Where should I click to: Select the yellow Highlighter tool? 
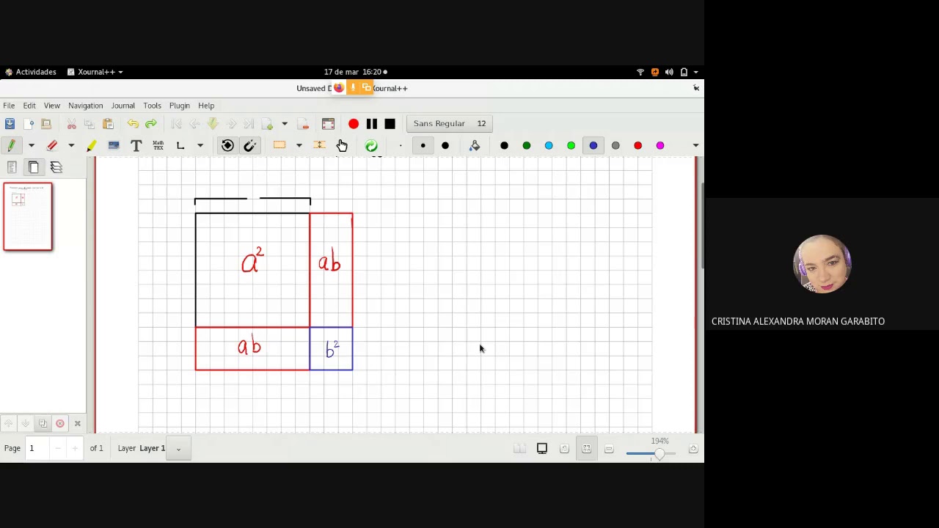click(x=92, y=145)
